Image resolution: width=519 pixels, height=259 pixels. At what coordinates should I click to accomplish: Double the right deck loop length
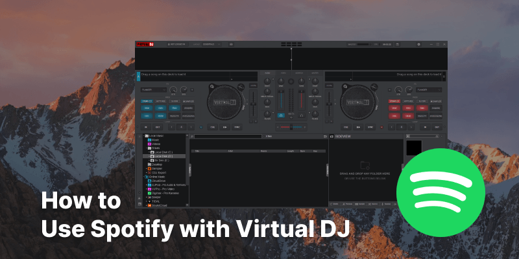pyautogui.click(x=411, y=127)
